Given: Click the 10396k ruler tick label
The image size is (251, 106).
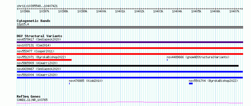Looking at the screenshot, I should tap(25, 11).
